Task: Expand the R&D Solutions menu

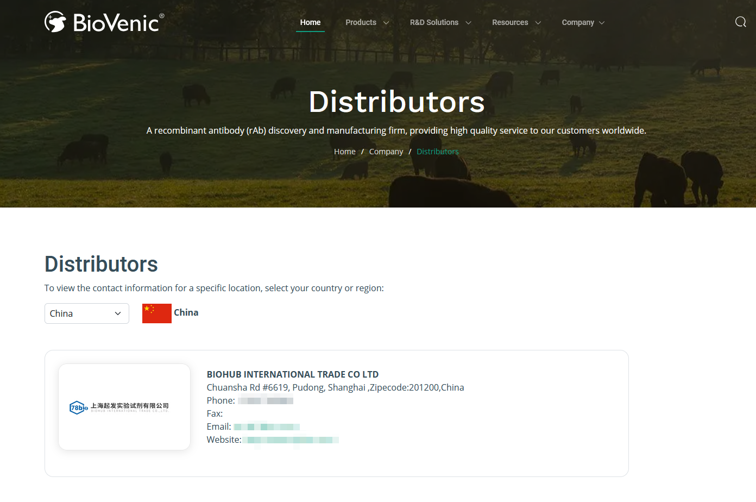Action: click(440, 23)
